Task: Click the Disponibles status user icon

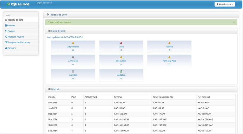Action: click(x=73, y=43)
